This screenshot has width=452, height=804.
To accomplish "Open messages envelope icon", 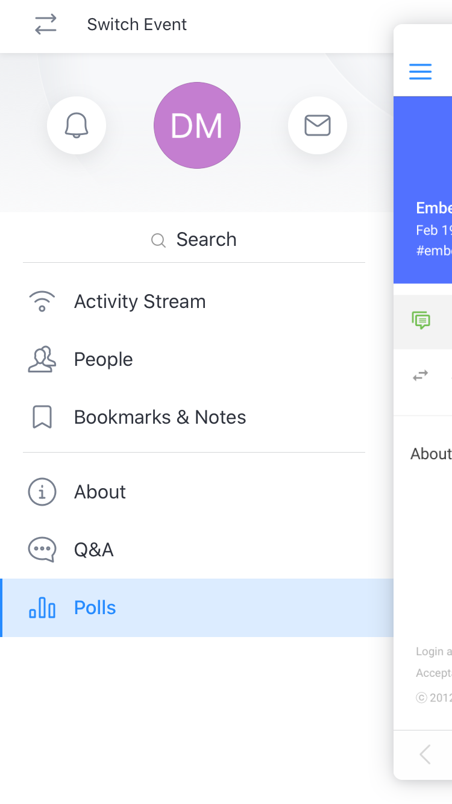I will tap(318, 125).
